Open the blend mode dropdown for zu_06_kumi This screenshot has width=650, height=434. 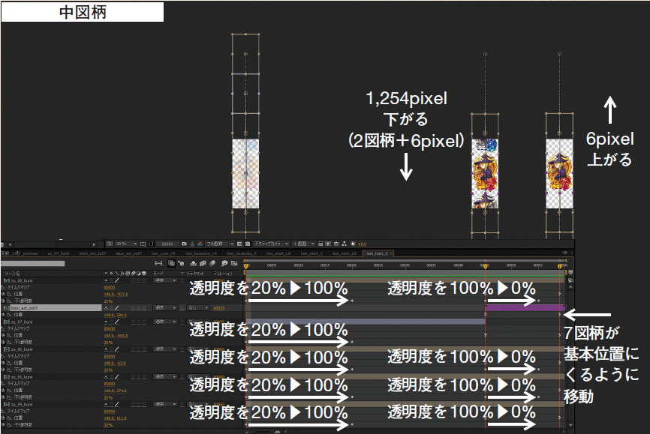coord(165,349)
